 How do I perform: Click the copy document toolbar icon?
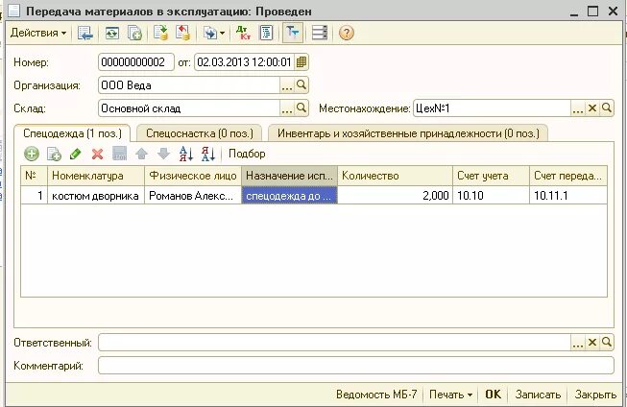134,33
